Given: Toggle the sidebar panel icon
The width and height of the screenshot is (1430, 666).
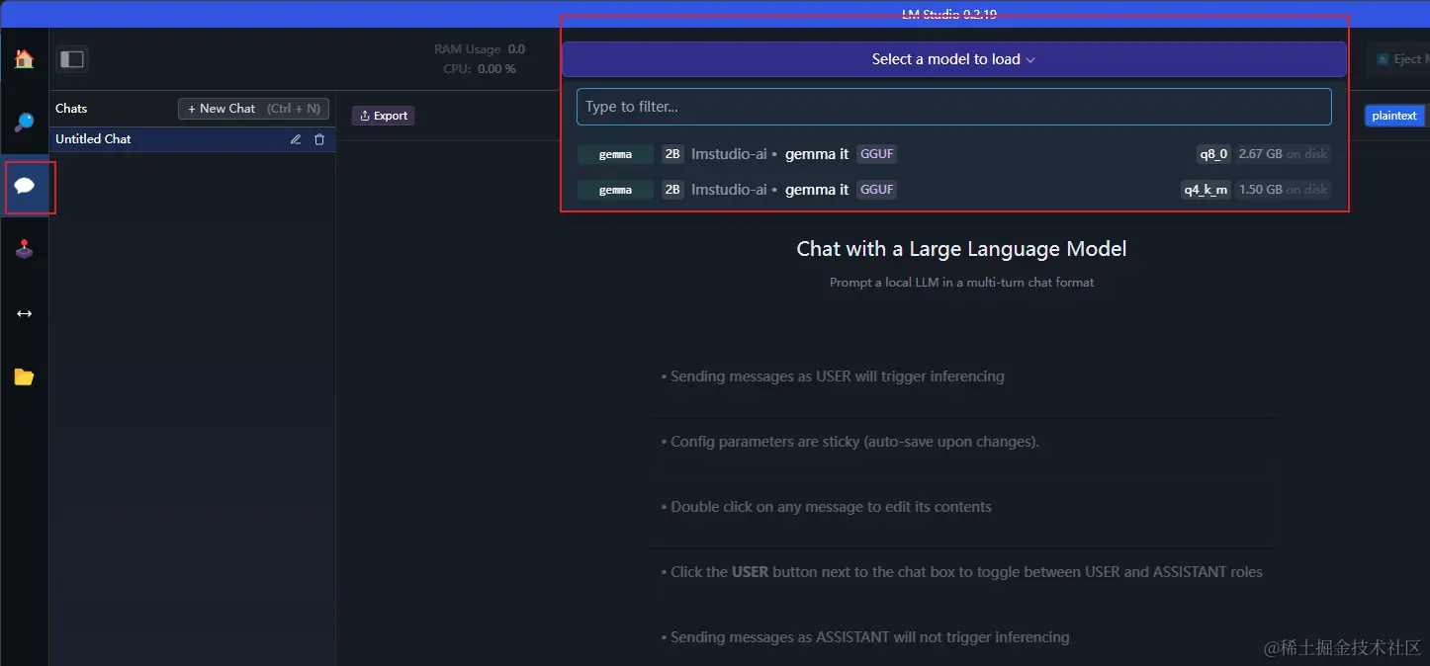Looking at the screenshot, I should tap(72, 59).
